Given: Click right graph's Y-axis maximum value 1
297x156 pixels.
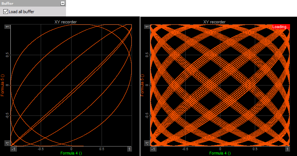Looking at the screenshot, I should pos(147,27).
